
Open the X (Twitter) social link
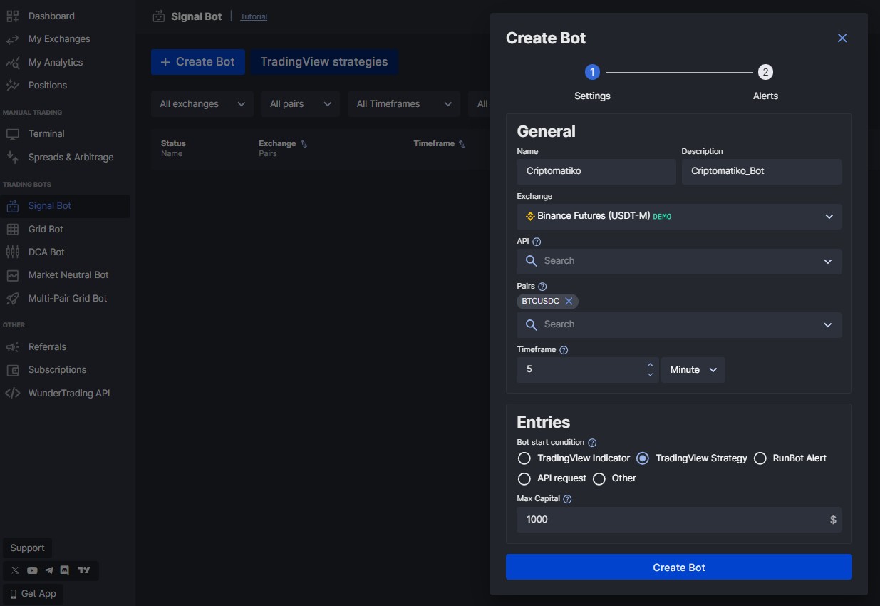15,570
